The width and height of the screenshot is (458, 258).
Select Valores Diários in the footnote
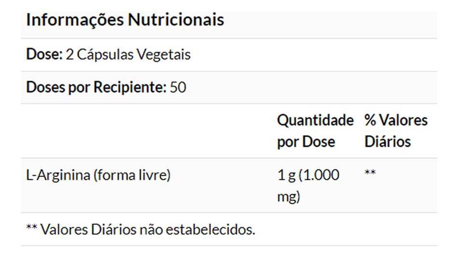88,230
